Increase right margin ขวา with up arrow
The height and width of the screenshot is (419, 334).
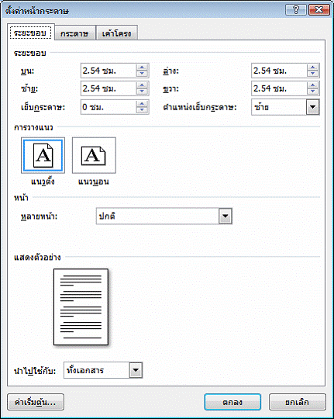[x=312, y=85]
